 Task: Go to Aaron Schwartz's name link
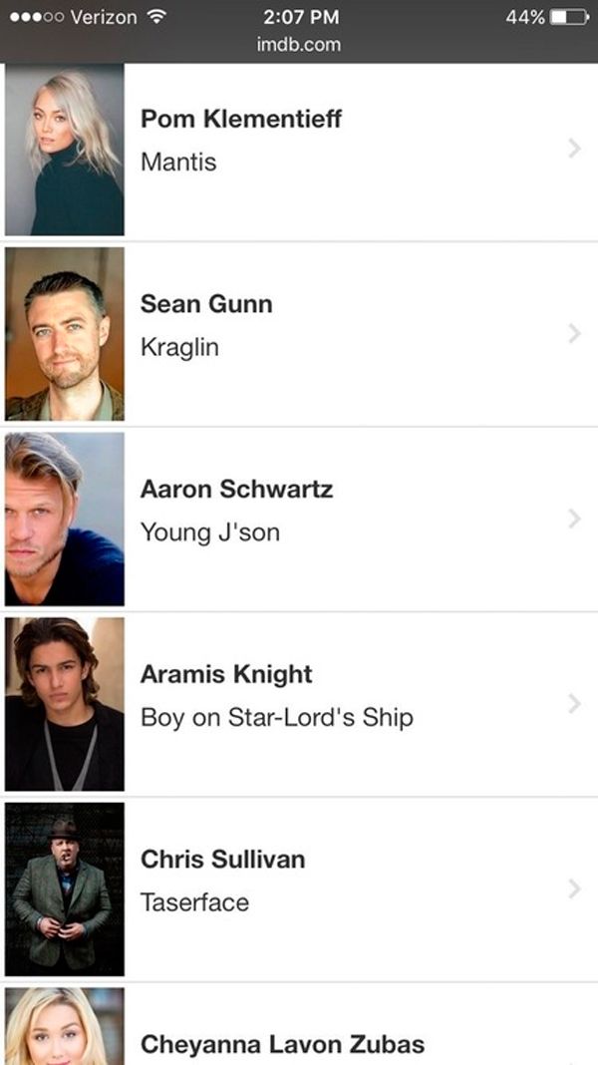point(236,489)
